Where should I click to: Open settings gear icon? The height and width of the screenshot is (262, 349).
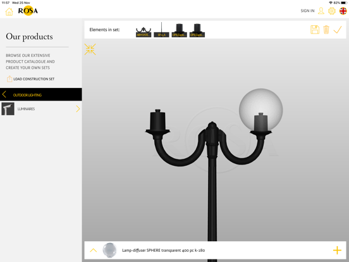(332, 11)
